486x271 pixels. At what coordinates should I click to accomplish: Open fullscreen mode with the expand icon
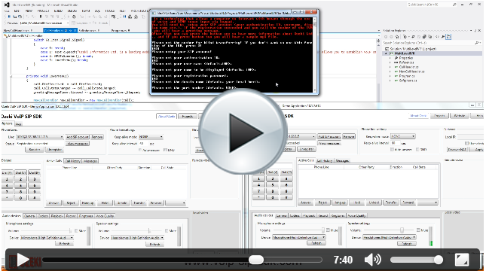tap(462, 260)
